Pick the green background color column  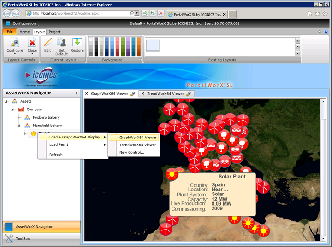[x=123, y=47]
